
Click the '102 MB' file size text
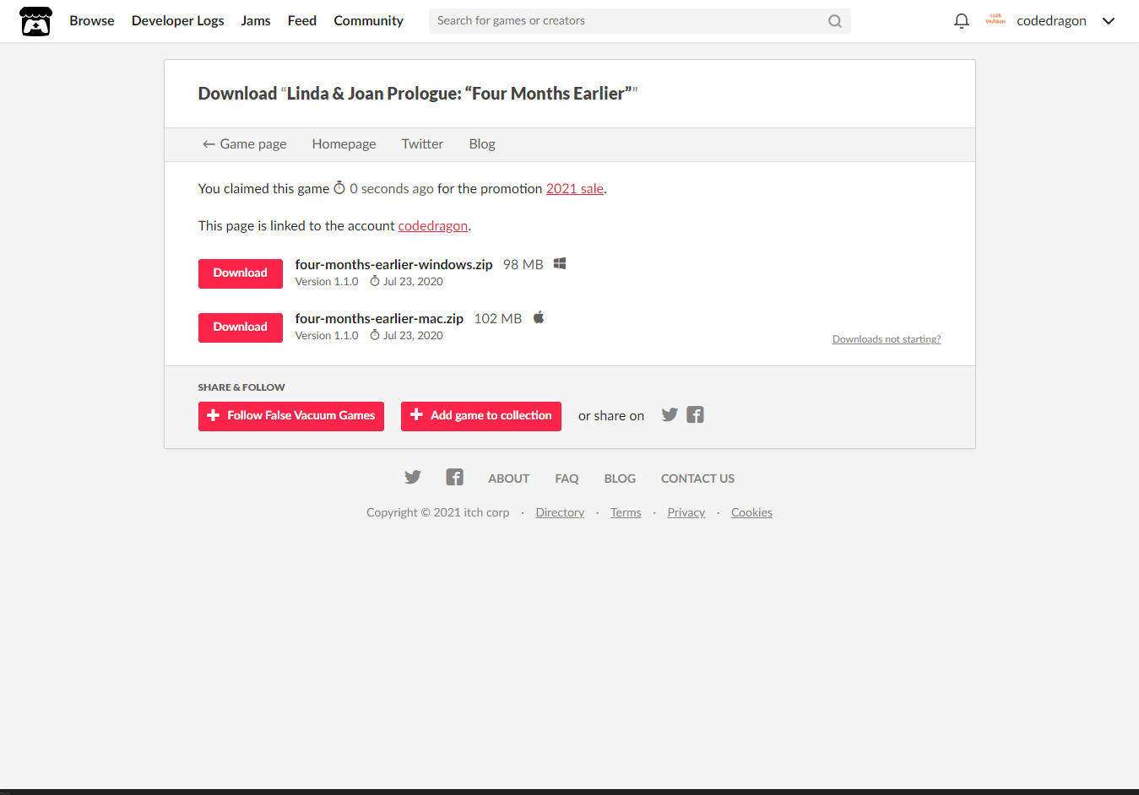pos(498,319)
